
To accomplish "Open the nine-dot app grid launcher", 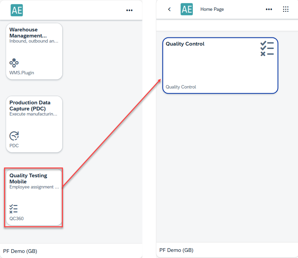I will (286, 9).
